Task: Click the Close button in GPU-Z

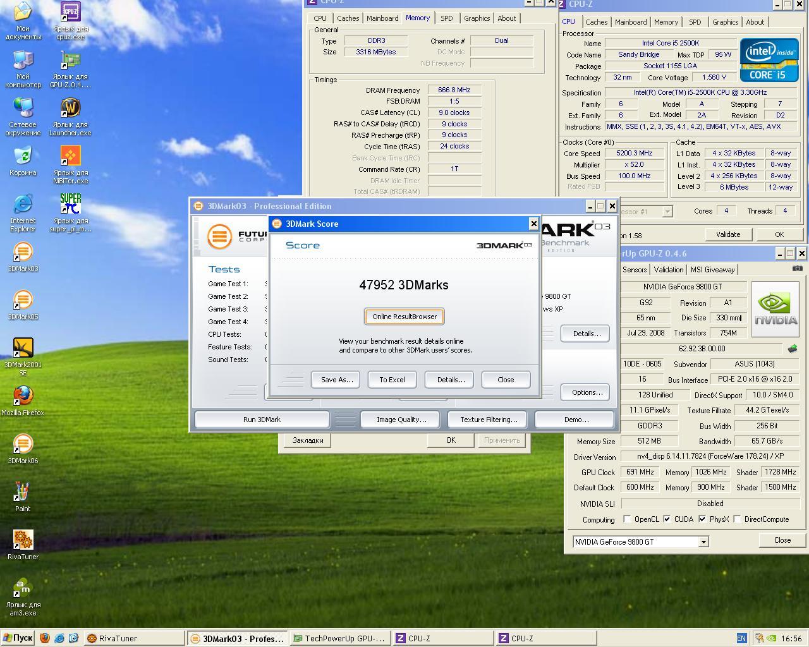Action: pos(782,540)
